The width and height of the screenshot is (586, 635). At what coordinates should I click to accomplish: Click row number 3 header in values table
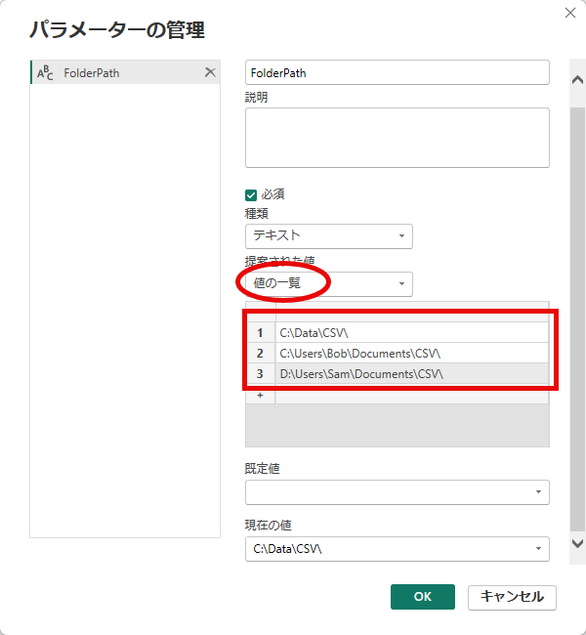(x=261, y=373)
